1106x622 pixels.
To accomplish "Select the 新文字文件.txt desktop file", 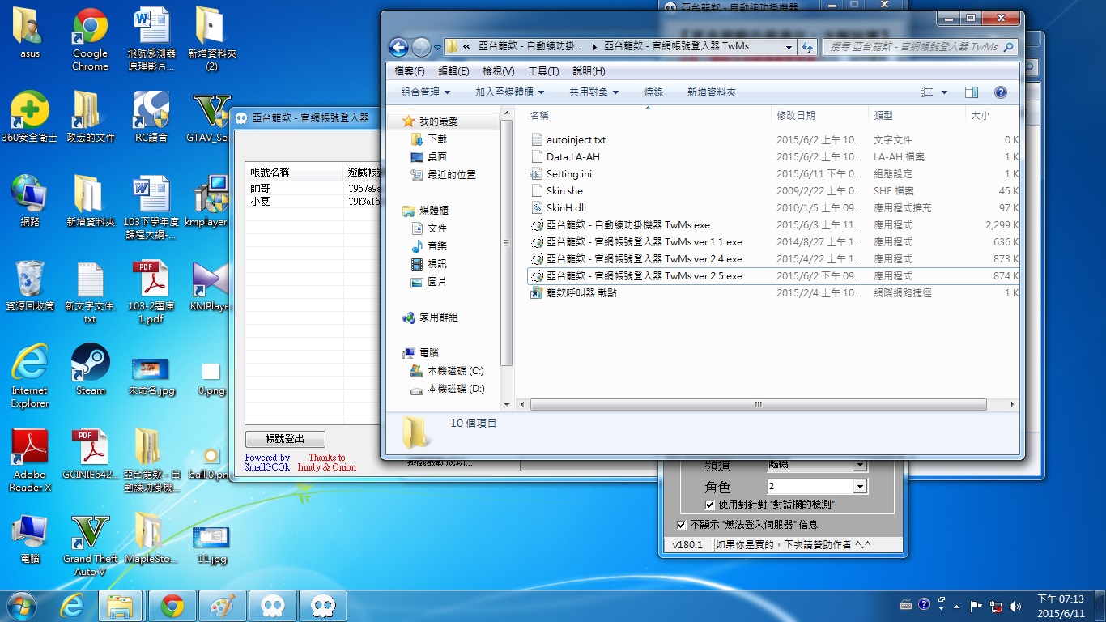I will [x=90, y=292].
